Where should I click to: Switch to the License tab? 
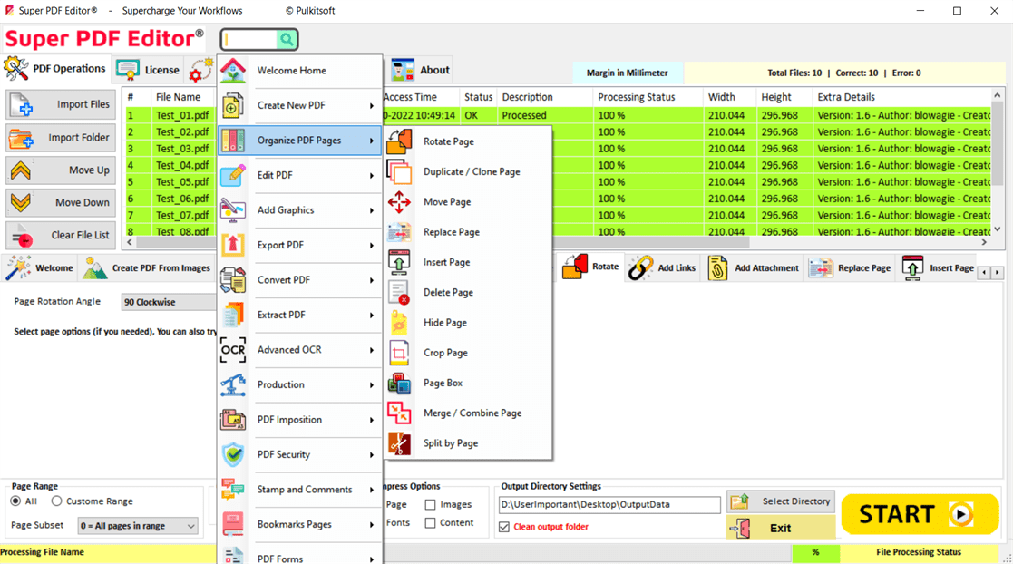(149, 70)
